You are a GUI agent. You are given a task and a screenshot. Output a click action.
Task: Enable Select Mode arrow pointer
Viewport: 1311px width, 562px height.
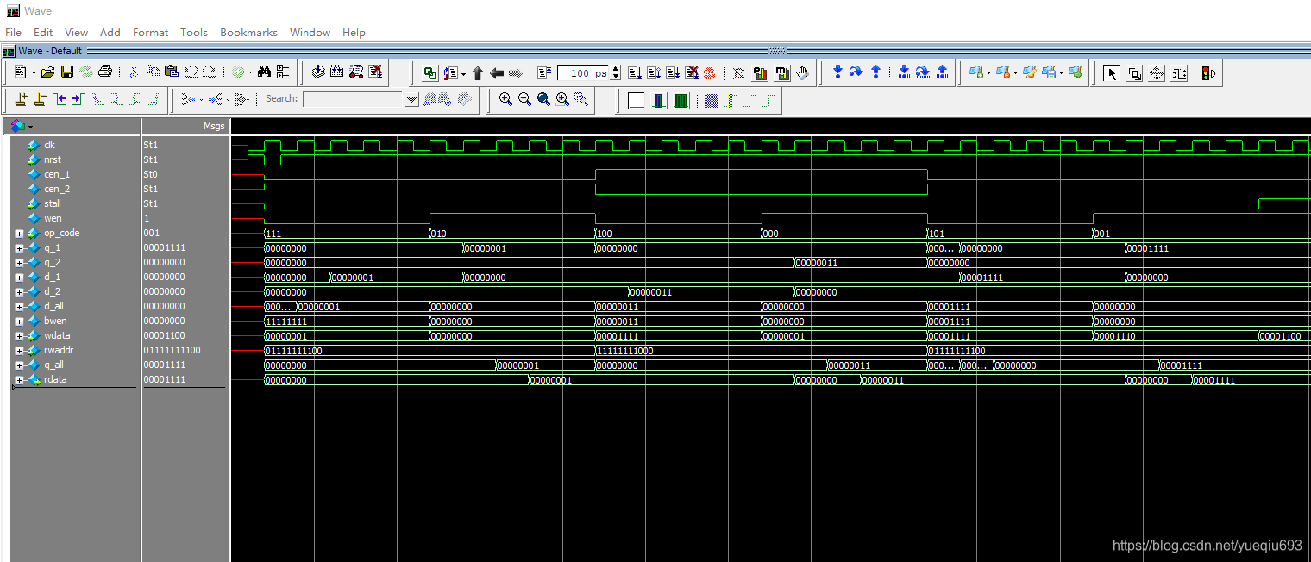coord(1112,73)
